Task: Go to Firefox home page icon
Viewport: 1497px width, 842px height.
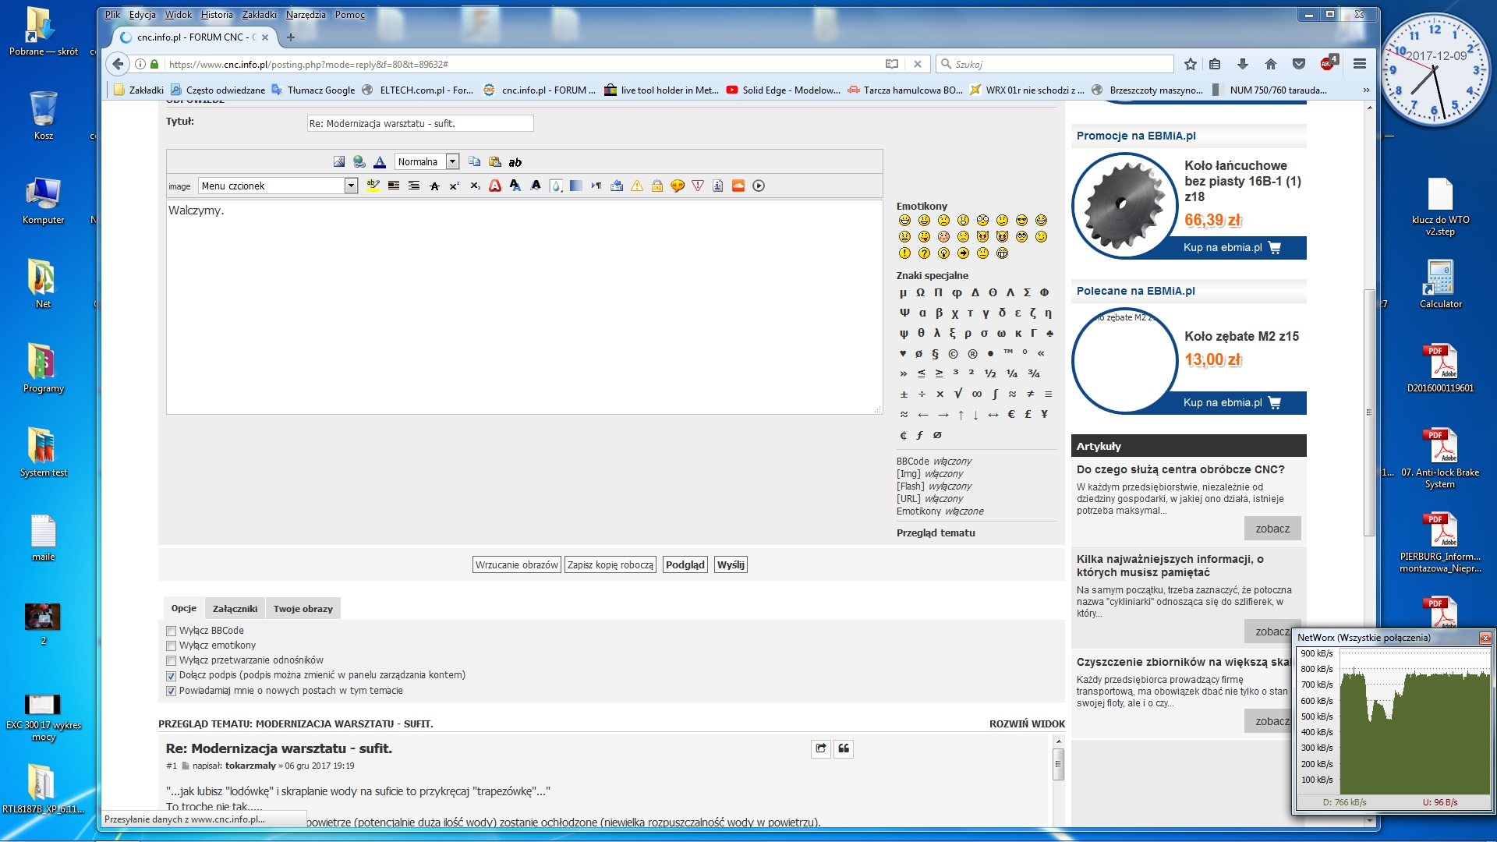Action: point(1271,64)
